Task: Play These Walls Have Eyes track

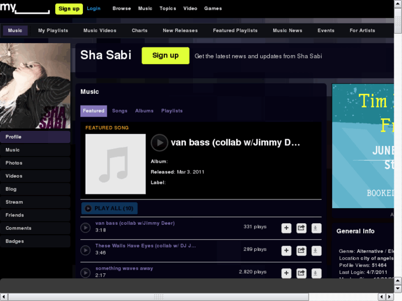Action: 85,250
